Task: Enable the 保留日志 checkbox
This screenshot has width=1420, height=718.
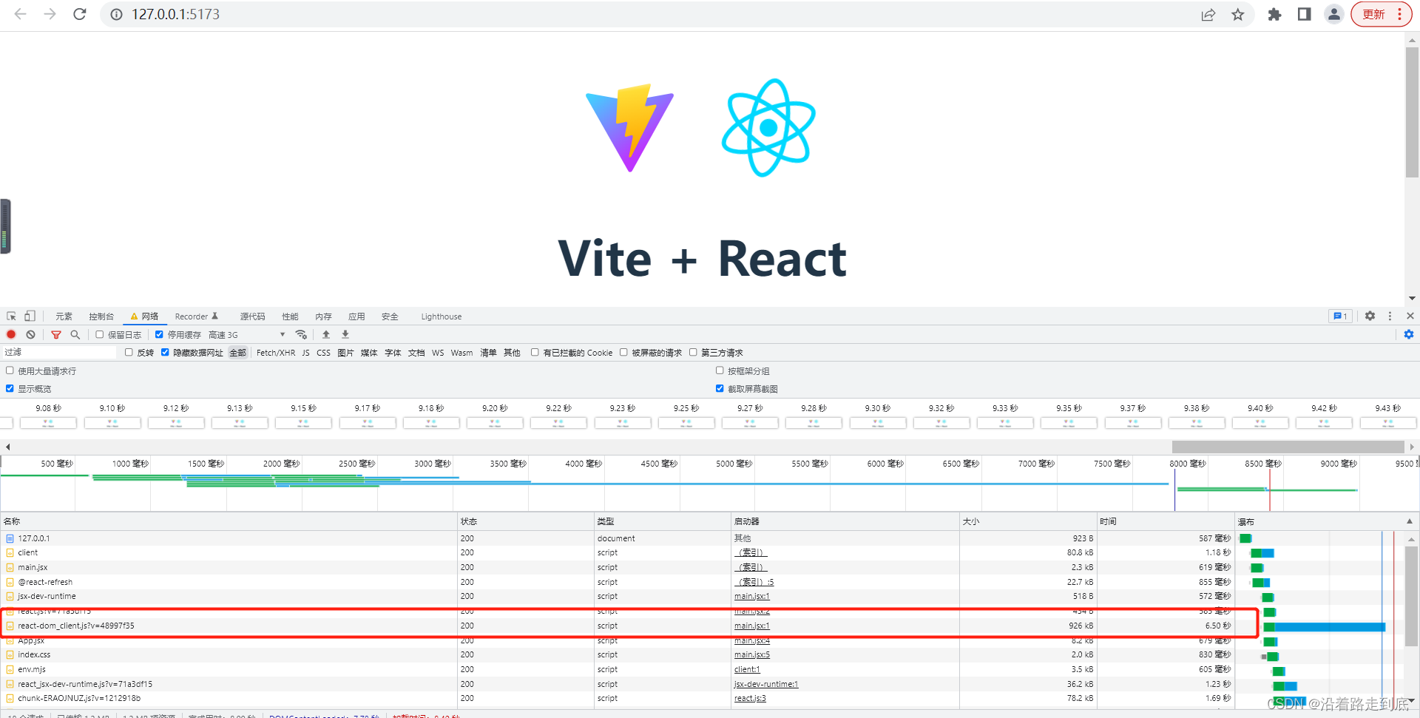Action: [99, 334]
